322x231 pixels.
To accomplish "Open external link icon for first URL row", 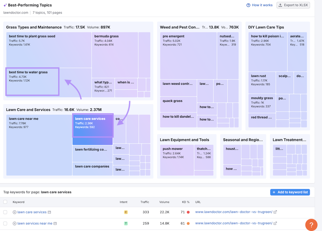I will pyautogui.click(x=275, y=212).
